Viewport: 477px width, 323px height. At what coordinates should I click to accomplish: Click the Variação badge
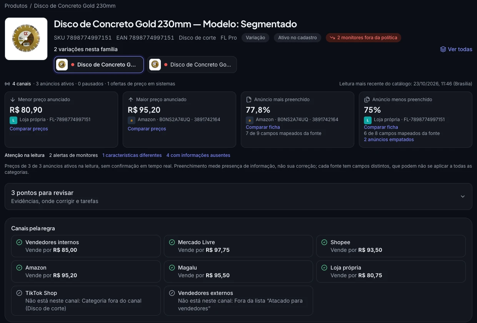tap(255, 38)
